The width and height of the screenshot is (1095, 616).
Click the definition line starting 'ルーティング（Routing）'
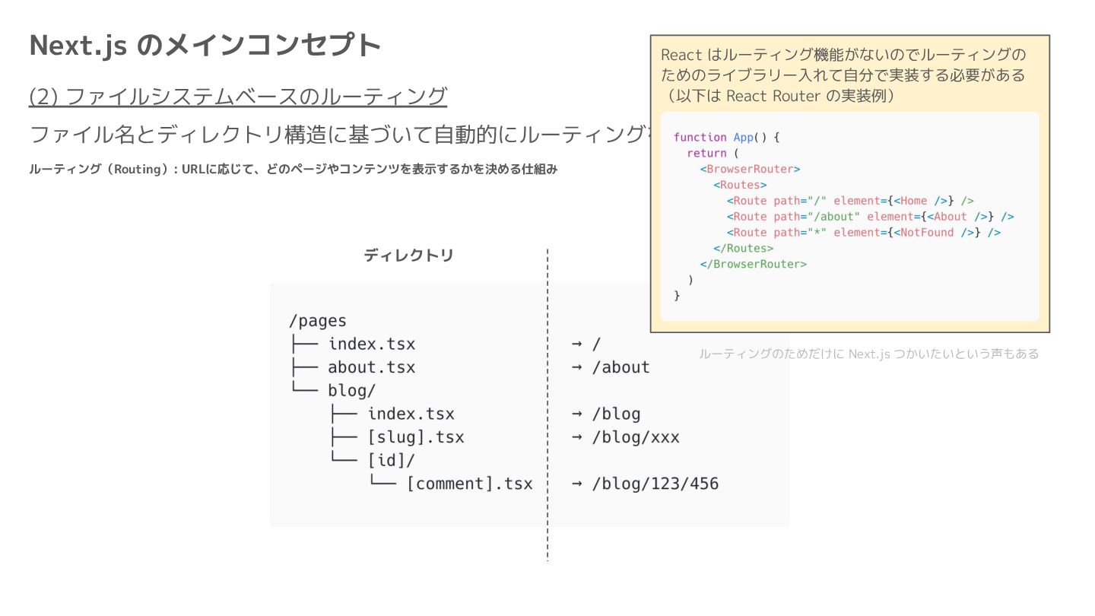pyautogui.click(x=294, y=170)
